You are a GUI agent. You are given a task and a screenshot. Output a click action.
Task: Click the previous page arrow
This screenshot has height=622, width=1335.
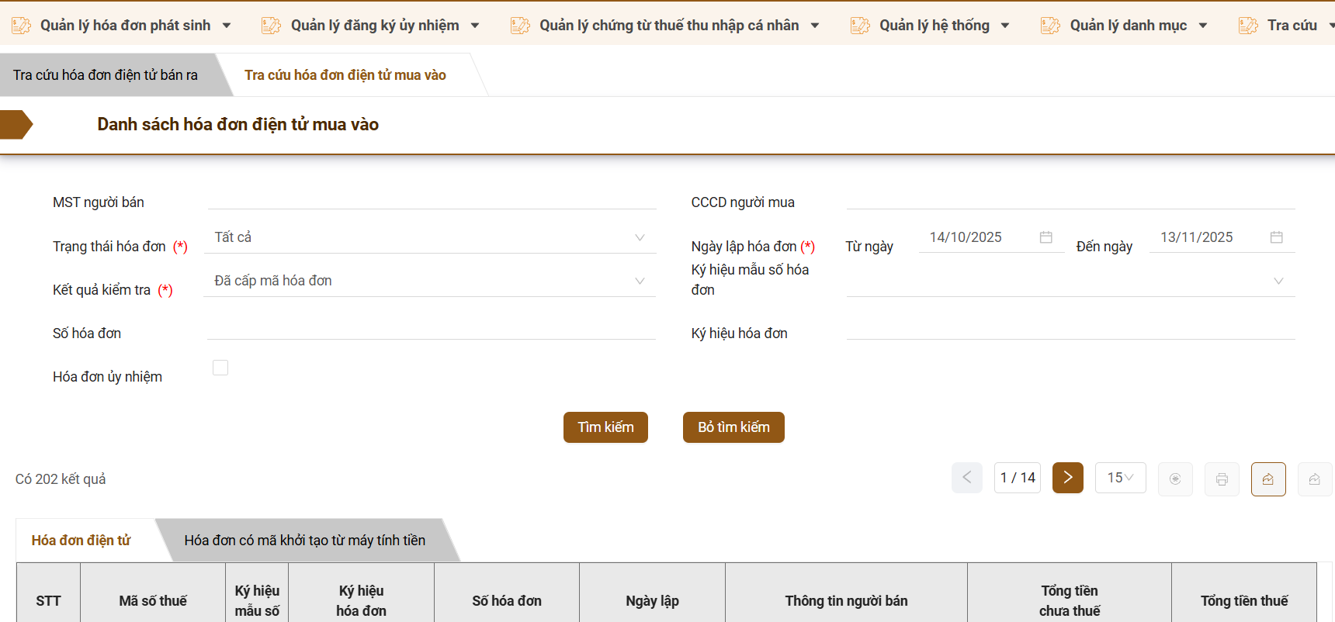(966, 478)
